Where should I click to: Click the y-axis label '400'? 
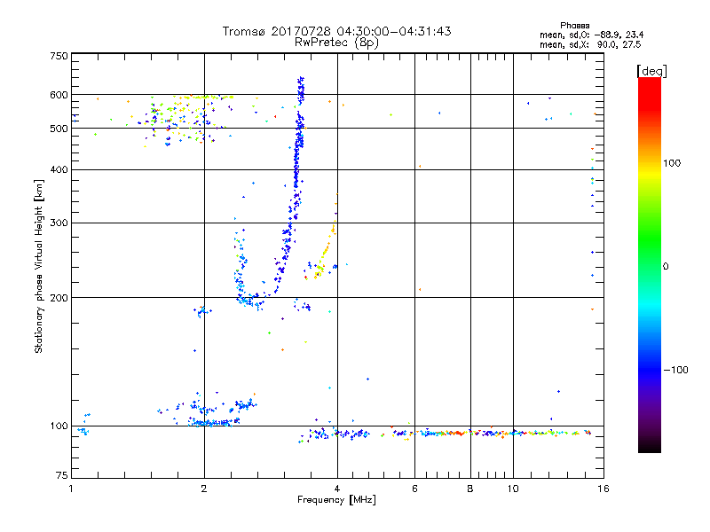coord(59,169)
